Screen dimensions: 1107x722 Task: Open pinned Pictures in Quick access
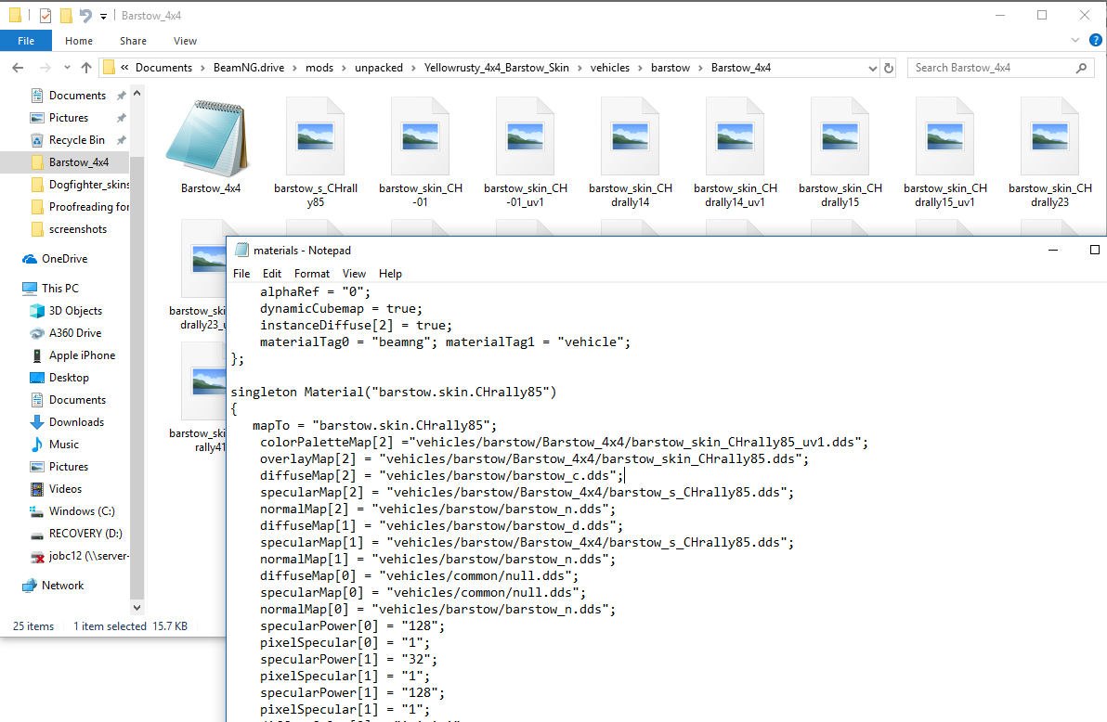point(69,118)
